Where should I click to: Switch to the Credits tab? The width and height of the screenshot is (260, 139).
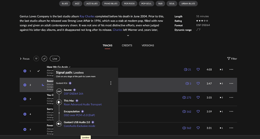[x=127, y=46]
